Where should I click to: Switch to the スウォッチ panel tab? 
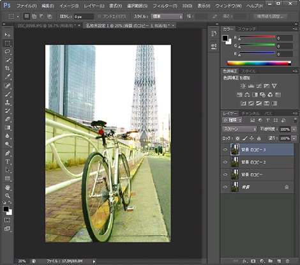(246, 29)
